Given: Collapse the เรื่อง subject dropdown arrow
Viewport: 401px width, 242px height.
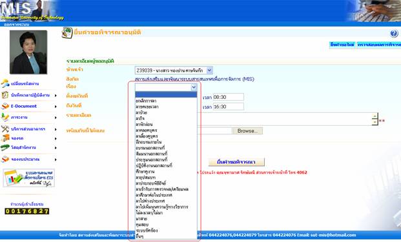Looking at the screenshot, I should [x=194, y=87].
